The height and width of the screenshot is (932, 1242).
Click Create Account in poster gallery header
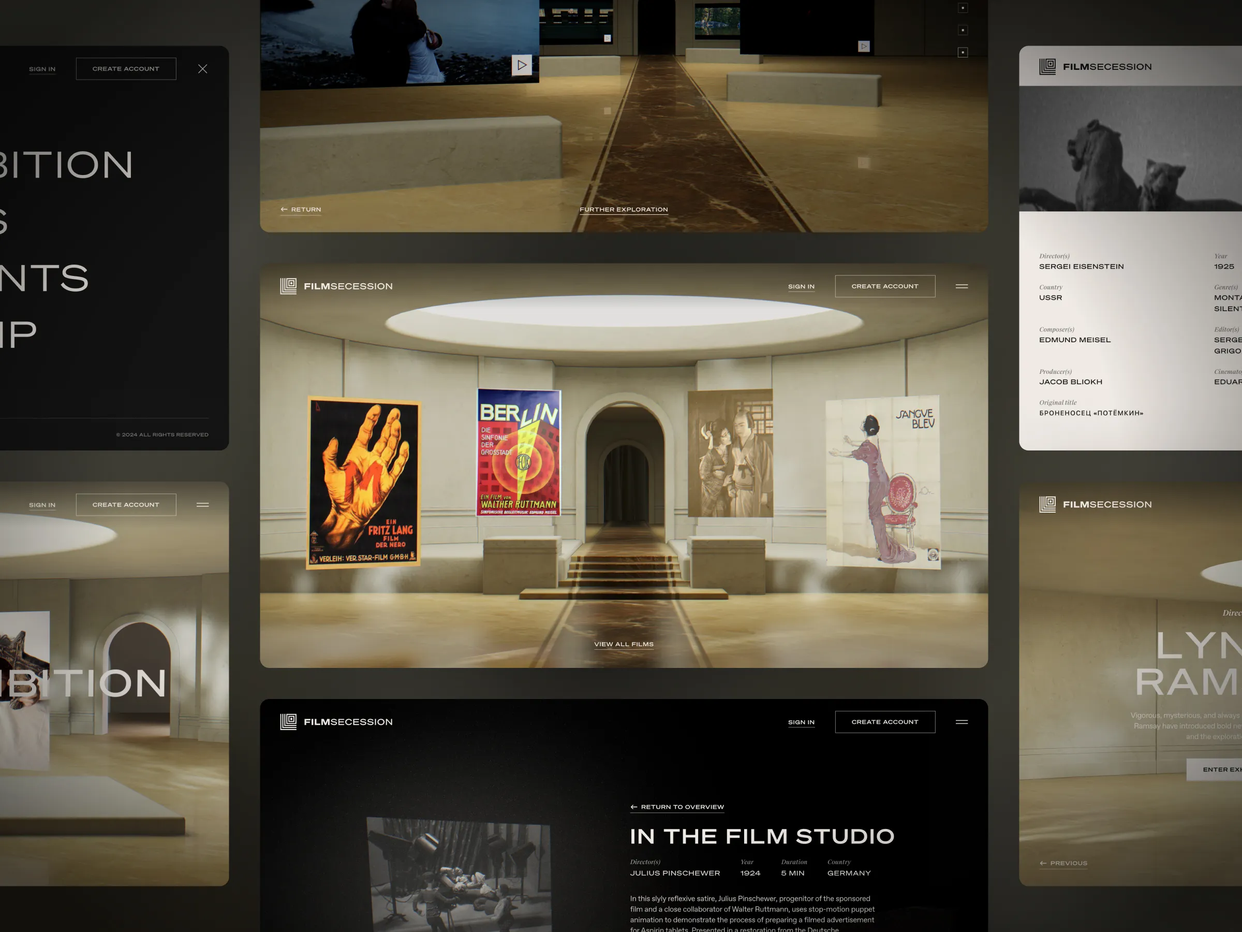tap(884, 286)
